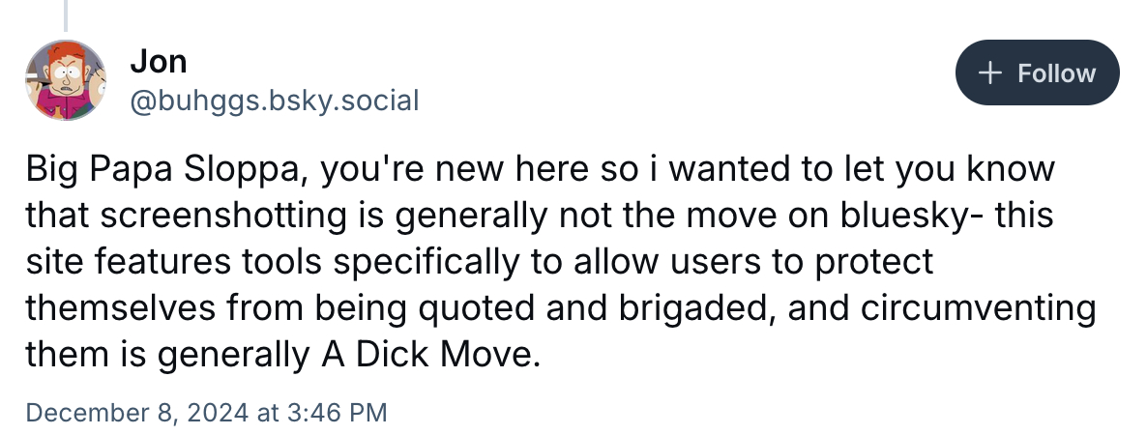Open the @buhggs.bsky.social handle link
Viewport: 1147px width, 435px height.
click(x=274, y=100)
